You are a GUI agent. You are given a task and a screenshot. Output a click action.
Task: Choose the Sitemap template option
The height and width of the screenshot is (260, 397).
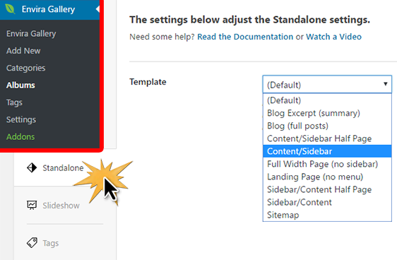click(327, 215)
